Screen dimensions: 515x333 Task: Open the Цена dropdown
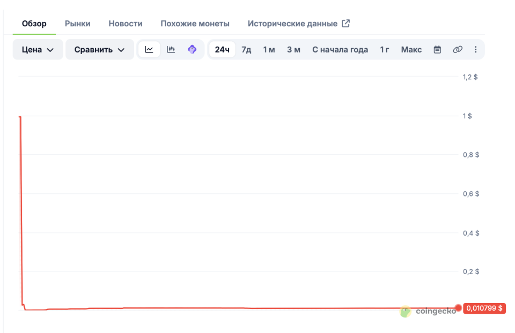(38, 49)
